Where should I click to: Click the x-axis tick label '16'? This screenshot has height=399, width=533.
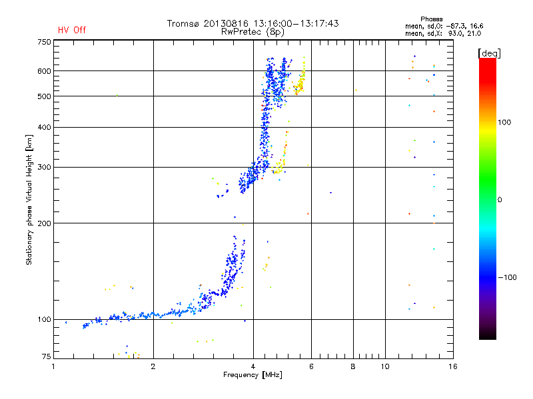(453, 366)
